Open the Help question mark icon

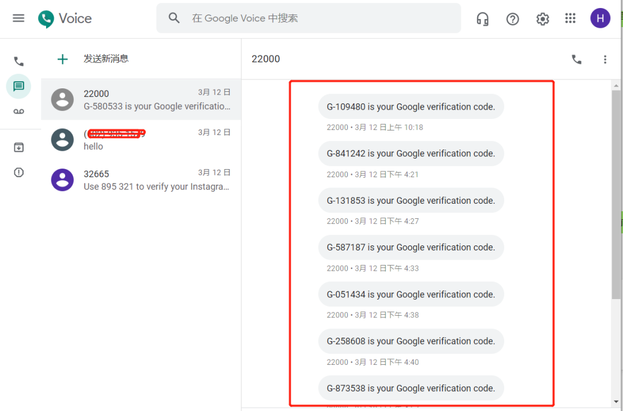point(512,19)
